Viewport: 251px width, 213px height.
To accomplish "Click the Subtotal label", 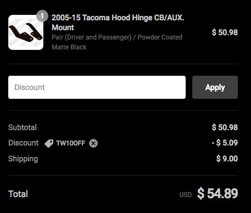I will (23, 127).
